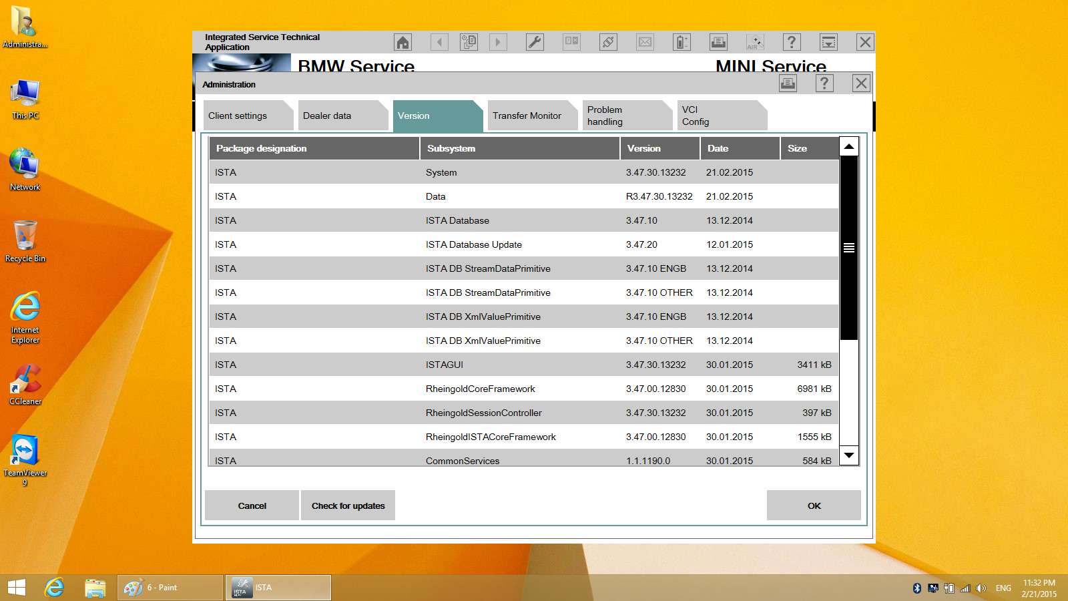
Task: Click the Subsystem column header
Action: click(x=520, y=148)
